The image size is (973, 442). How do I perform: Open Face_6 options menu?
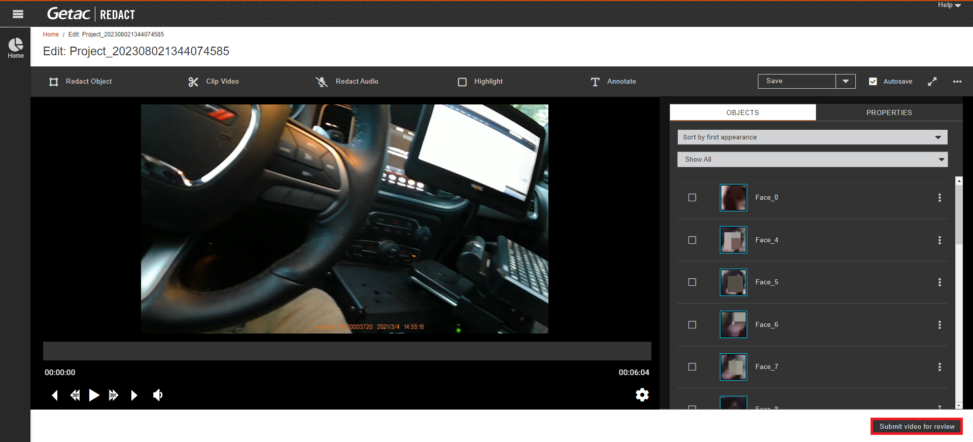[x=940, y=325]
